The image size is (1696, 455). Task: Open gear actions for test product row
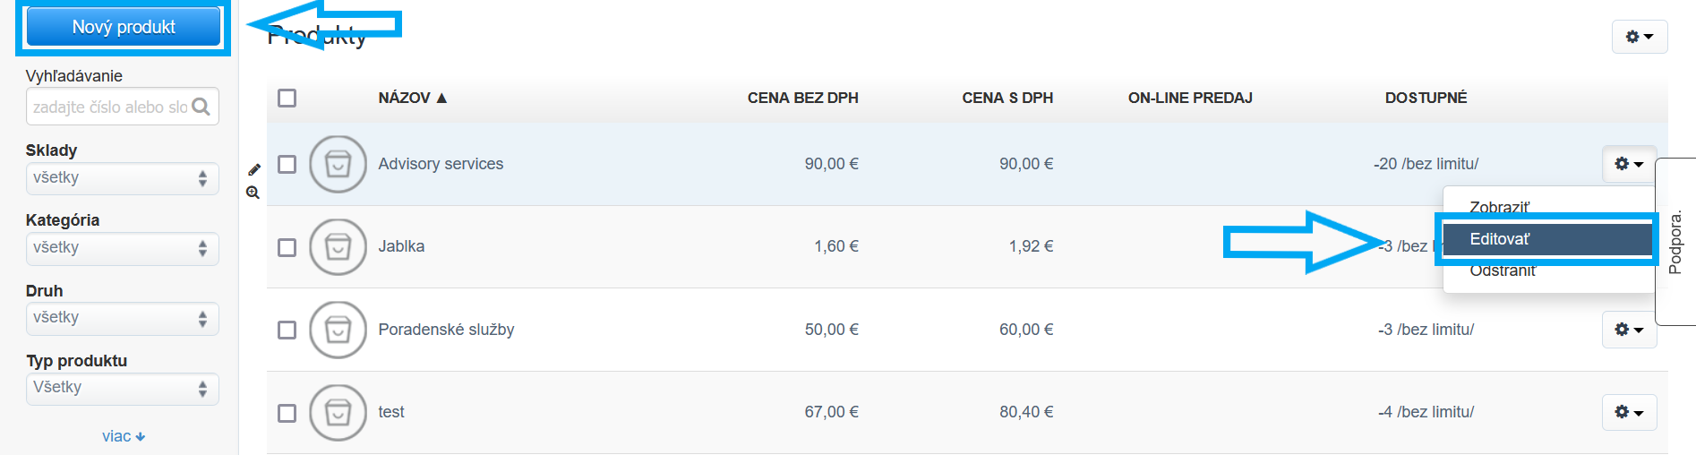click(1628, 412)
